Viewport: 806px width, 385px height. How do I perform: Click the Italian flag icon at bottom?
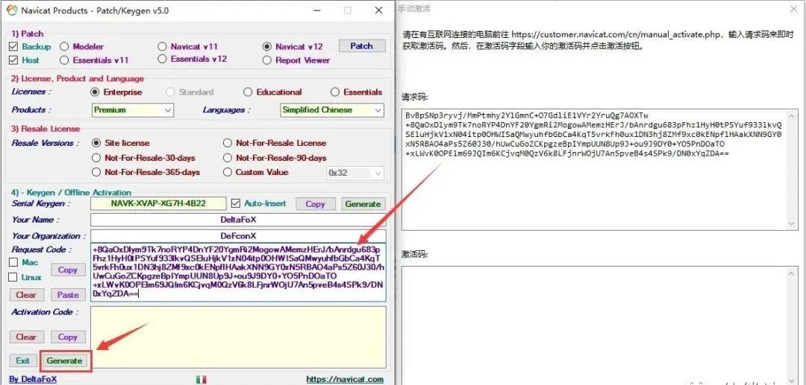pyautogui.click(x=201, y=379)
